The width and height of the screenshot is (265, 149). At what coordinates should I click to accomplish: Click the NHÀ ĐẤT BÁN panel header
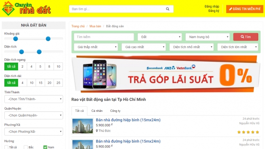tap(34, 25)
